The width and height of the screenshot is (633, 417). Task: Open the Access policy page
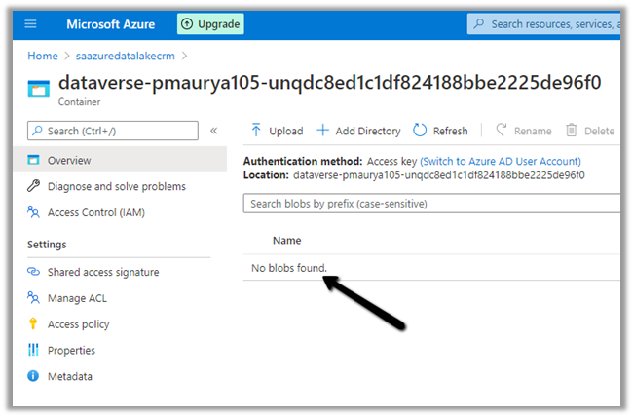(78, 324)
